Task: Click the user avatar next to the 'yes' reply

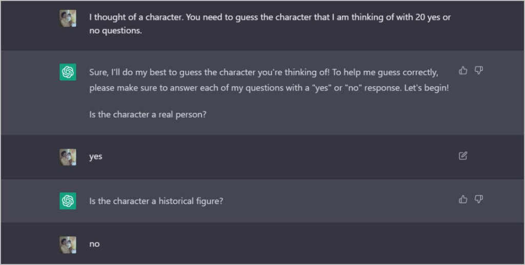Action: click(x=68, y=157)
